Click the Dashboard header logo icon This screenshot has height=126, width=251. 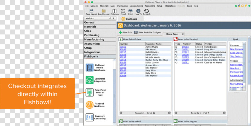120,25
